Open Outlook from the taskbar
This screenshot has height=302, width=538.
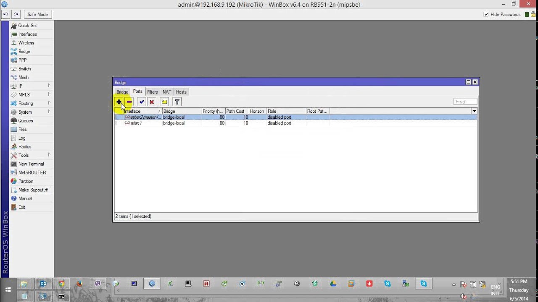tap(43, 284)
